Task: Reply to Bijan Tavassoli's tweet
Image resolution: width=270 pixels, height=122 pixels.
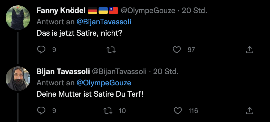Action: tap(41, 111)
